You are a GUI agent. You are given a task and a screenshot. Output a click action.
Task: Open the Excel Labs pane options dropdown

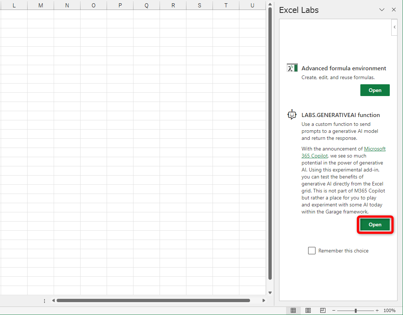coord(382,10)
